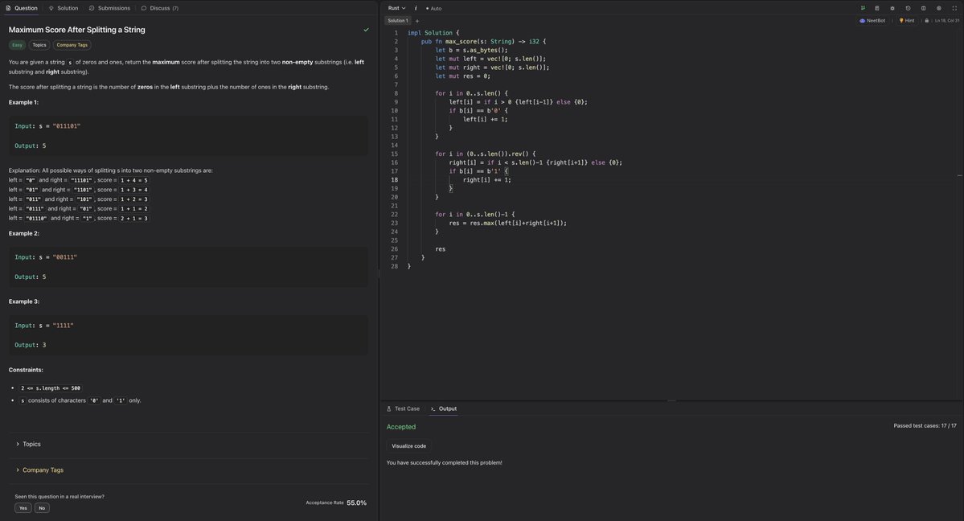Select the Solution 1 editor tab

click(x=397, y=20)
